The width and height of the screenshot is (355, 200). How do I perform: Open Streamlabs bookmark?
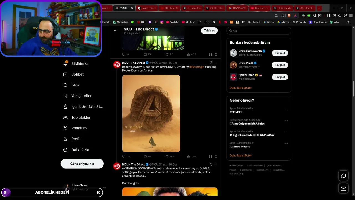pos(120,22)
